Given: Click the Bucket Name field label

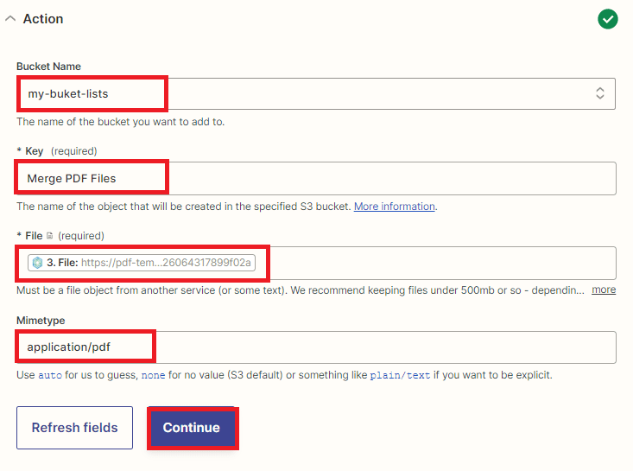Looking at the screenshot, I should pyautogui.click(x=49, y=67).
